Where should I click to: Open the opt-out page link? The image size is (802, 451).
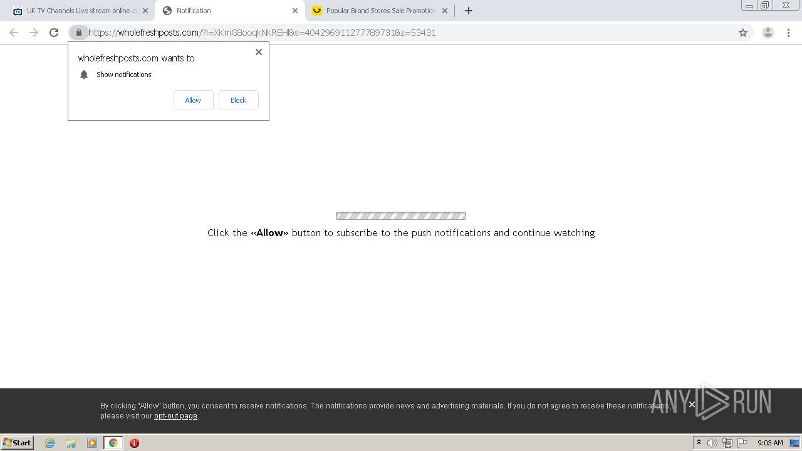pos(175,416)
